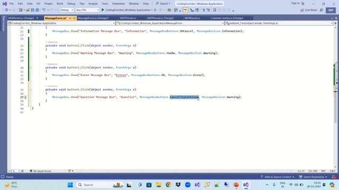
Task: Click the feedback icon next to Live Share
Action: (322, 10)
